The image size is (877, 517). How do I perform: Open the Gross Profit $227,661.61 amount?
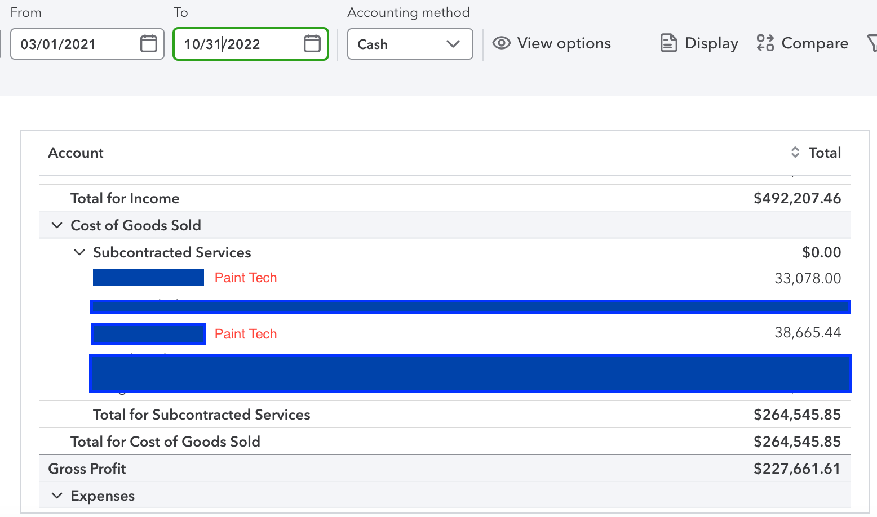(797, 469)
